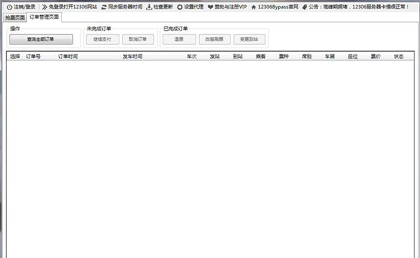The width and height of the screenshot is (420, 258).
Task: Switch to the 抢票页面 tab
Action: pyautogui.click(x=15, y=17)
